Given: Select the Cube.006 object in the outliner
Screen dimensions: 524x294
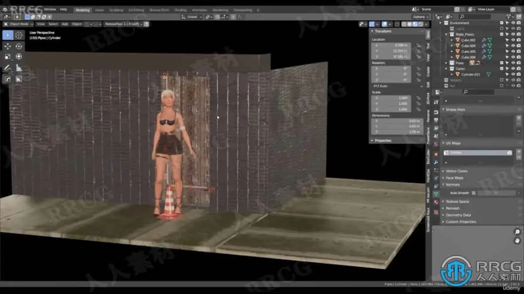Looking at the screenshot, I should 469,57.
